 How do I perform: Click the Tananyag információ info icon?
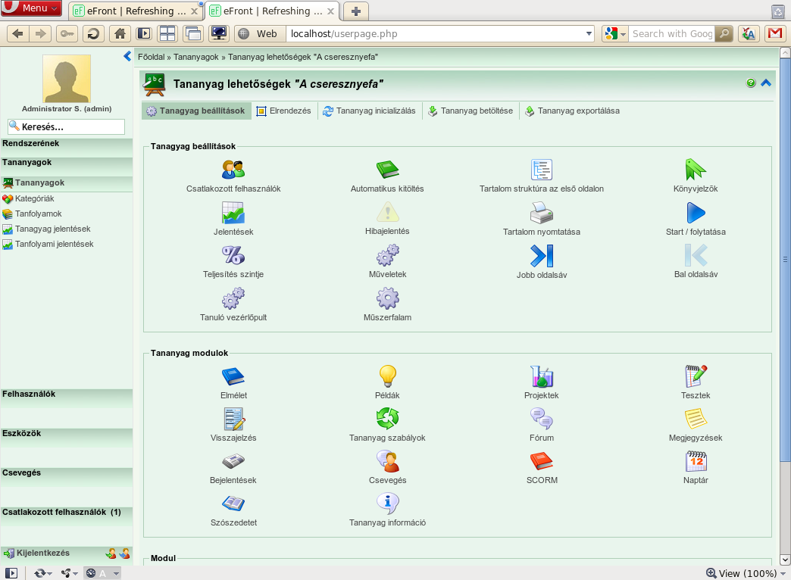pyautogui.click(x=387, y=504)
